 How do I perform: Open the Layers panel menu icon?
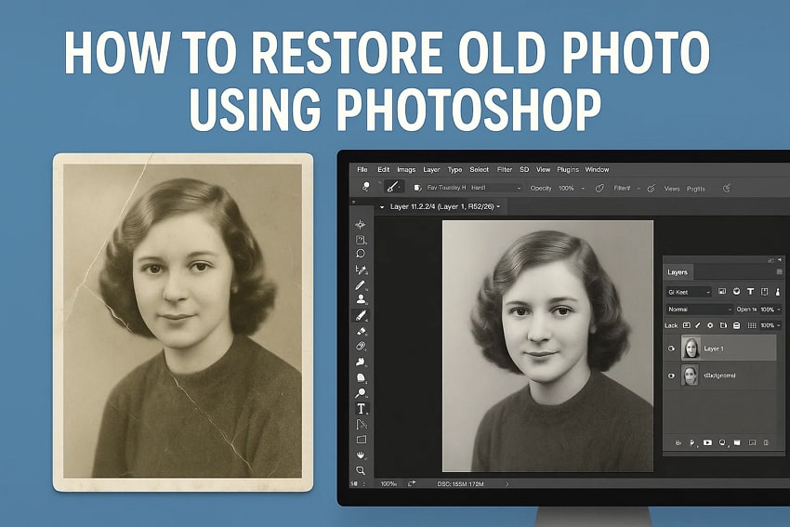pos(780,272)
